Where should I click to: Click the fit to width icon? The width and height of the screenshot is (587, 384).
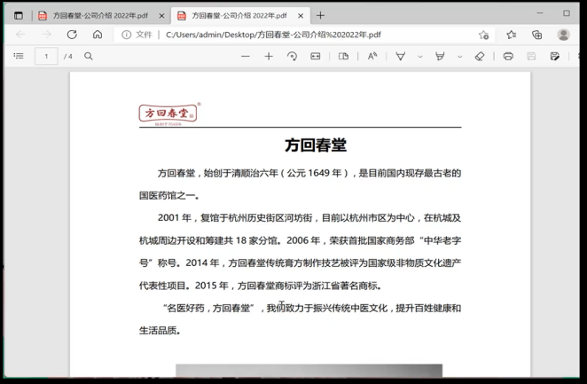coord(315,56)
